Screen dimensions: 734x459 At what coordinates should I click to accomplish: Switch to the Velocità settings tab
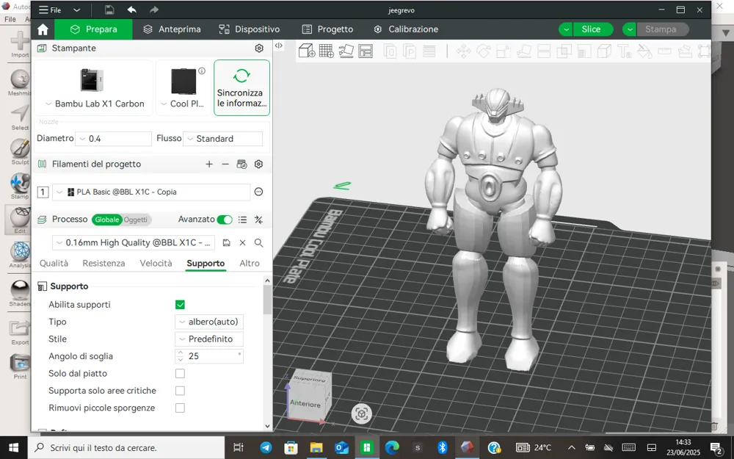(x=156, y=263)
